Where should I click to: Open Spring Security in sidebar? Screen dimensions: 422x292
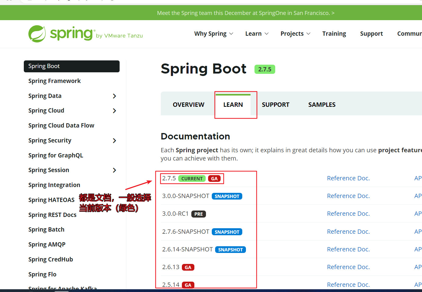pyautogui.click(x=50, y=140)
